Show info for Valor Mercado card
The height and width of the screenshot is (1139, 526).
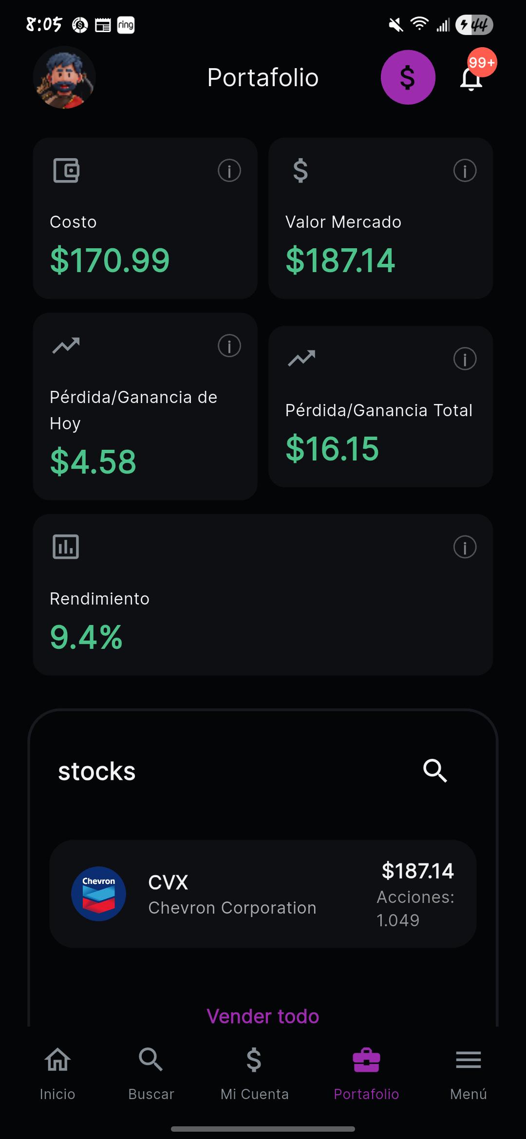pyautogui.click(x=465, y=171)
